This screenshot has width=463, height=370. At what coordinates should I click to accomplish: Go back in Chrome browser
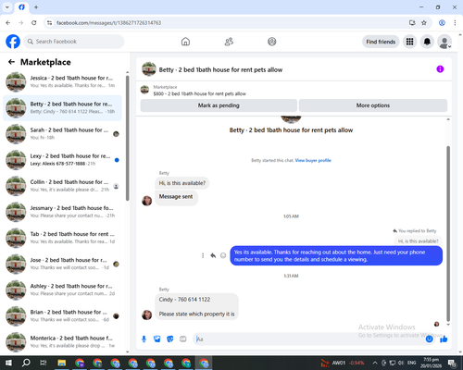coord(8,23)
